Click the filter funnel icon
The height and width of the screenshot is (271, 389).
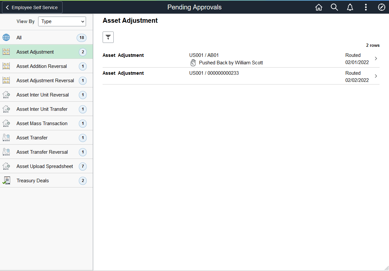tap(108, 37)
